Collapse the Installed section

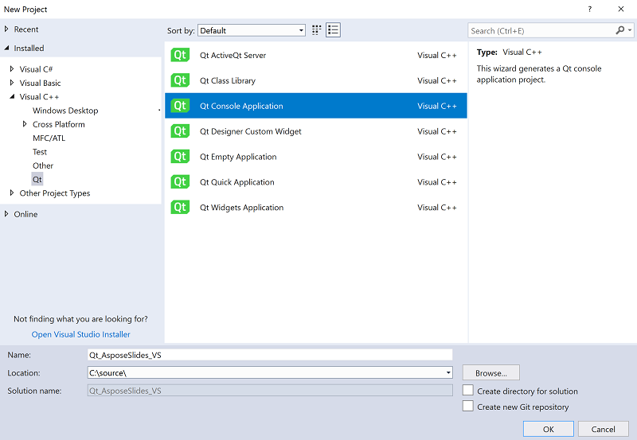pyautogui.click(x=6, y=48)
